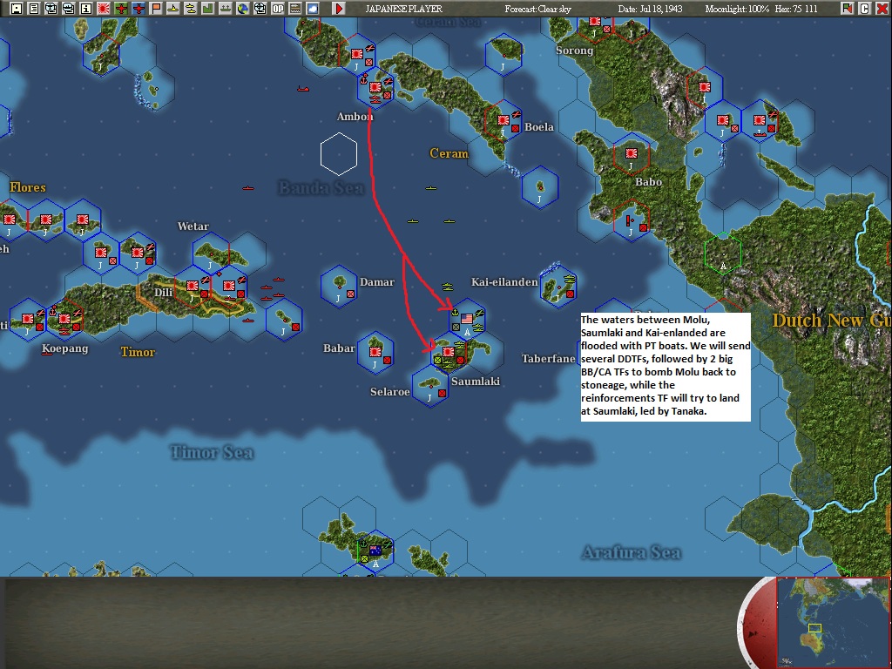Screen dimensions: 892x669
Task: Click the "JAPANESE PLAYER" status text
Action: (404, 9)
